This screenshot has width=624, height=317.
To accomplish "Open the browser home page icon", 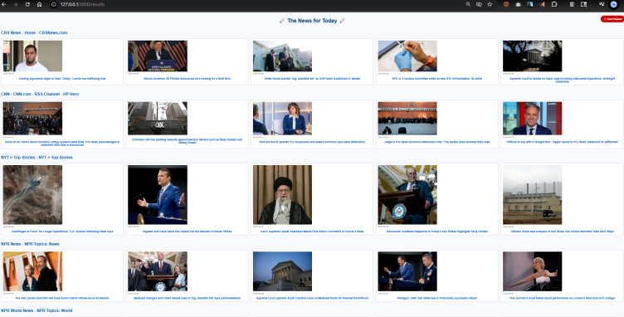I will [39, 4].
